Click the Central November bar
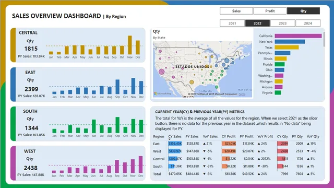This screenshot has width=334, height=188. 130,45
